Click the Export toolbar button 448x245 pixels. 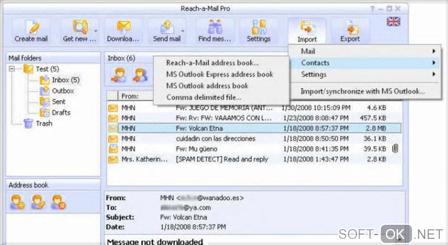[x=350, y=31]
